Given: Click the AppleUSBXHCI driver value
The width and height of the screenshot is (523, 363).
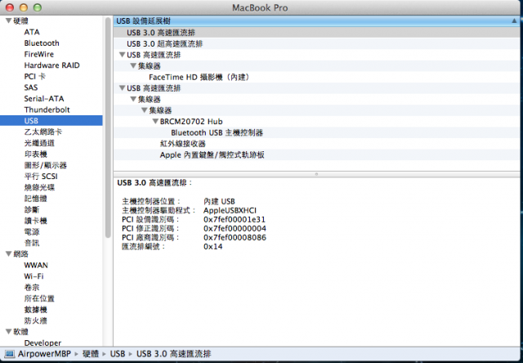Looking at the screenshot, I should pos(230,211).
